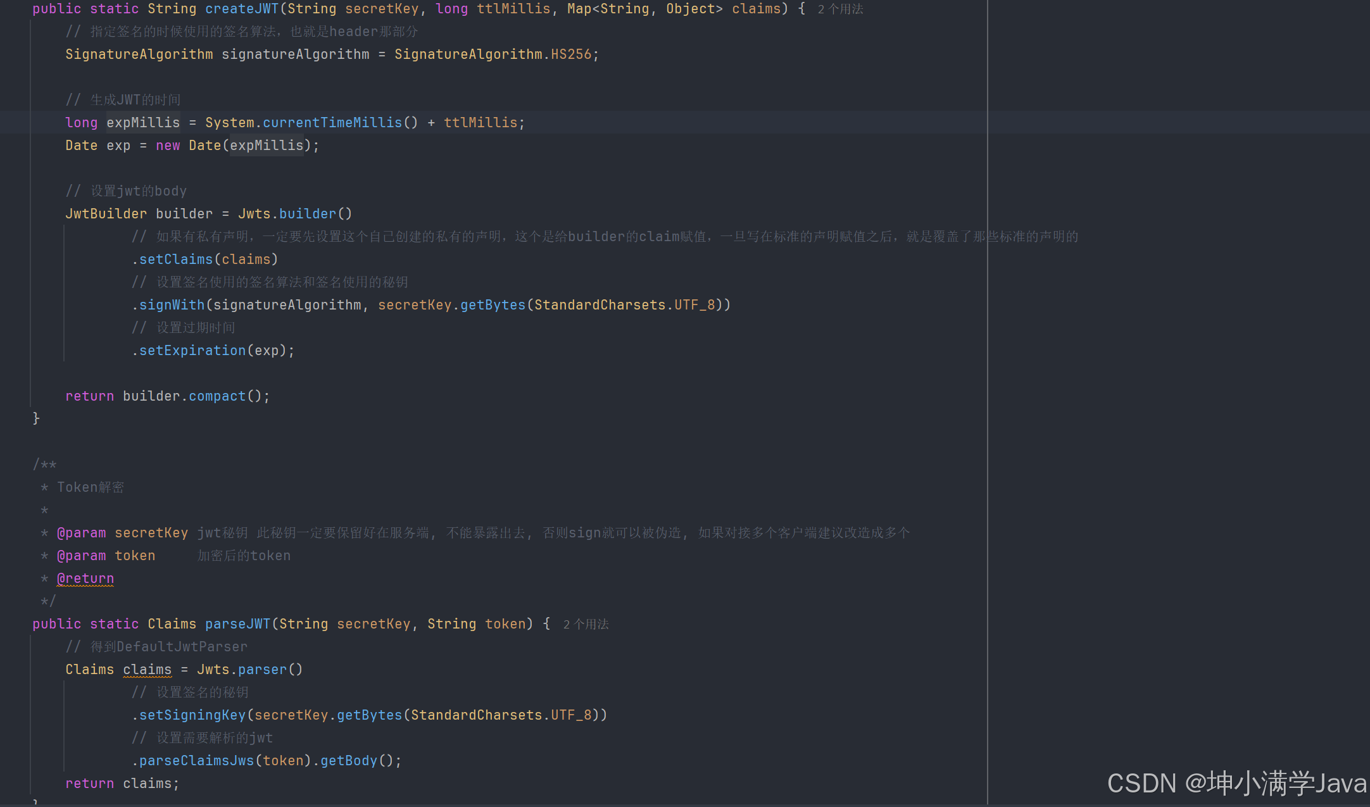The width and height of the screenshot is (1370, 807).
Task: Click compact in the return statement
Action: coord(217,396)
